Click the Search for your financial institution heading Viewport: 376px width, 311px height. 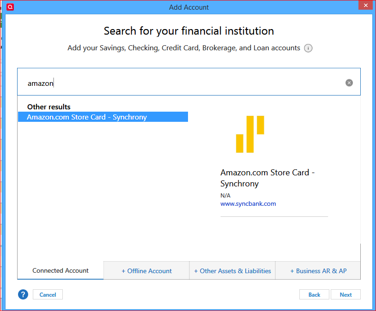(x=189, y=31)
